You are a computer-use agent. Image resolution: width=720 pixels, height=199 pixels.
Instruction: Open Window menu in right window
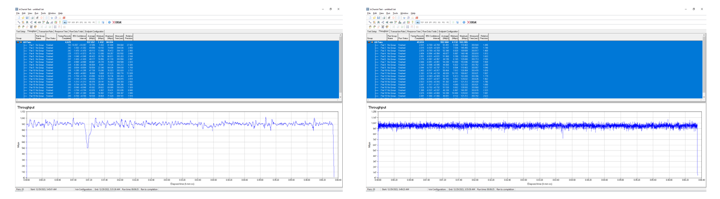pos(404,13)
